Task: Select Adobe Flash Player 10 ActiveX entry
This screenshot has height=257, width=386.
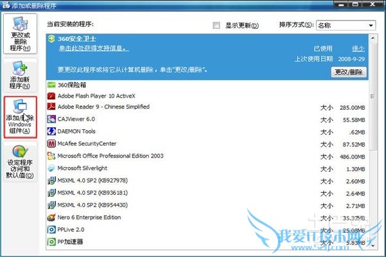Action: pos(207,96)
